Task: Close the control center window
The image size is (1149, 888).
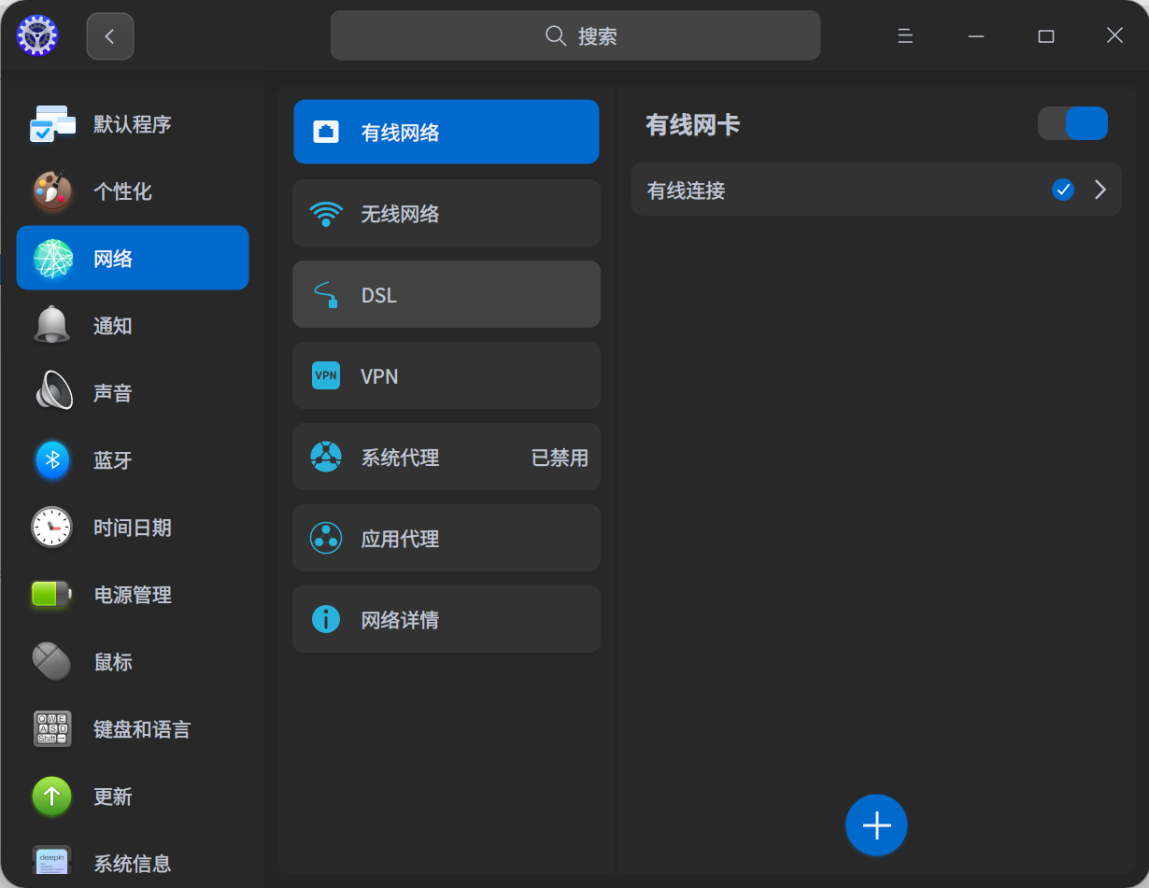Action: click(x=1114, y=35)
